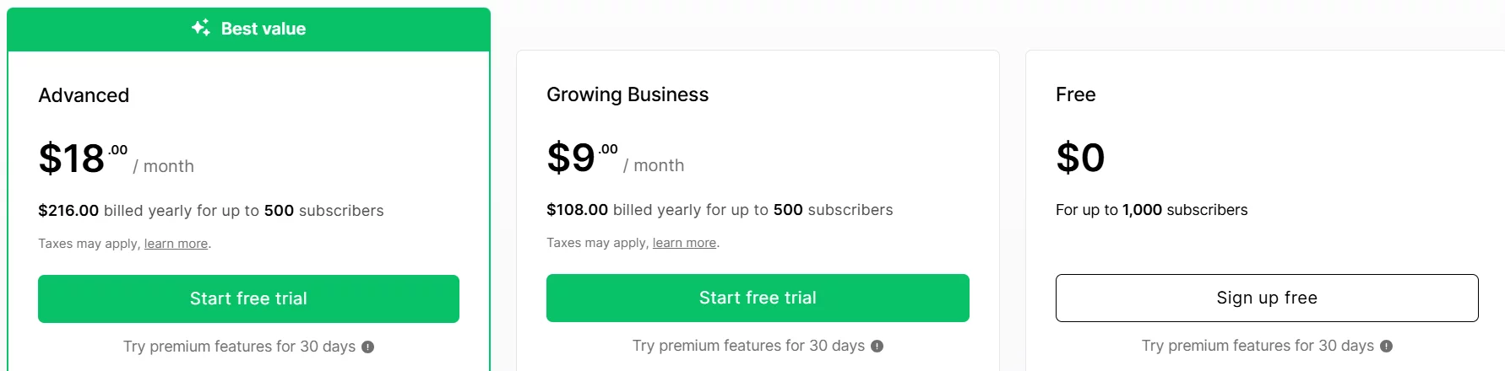Click the For up to 1,000 subscribers text

pos(1151,210)
